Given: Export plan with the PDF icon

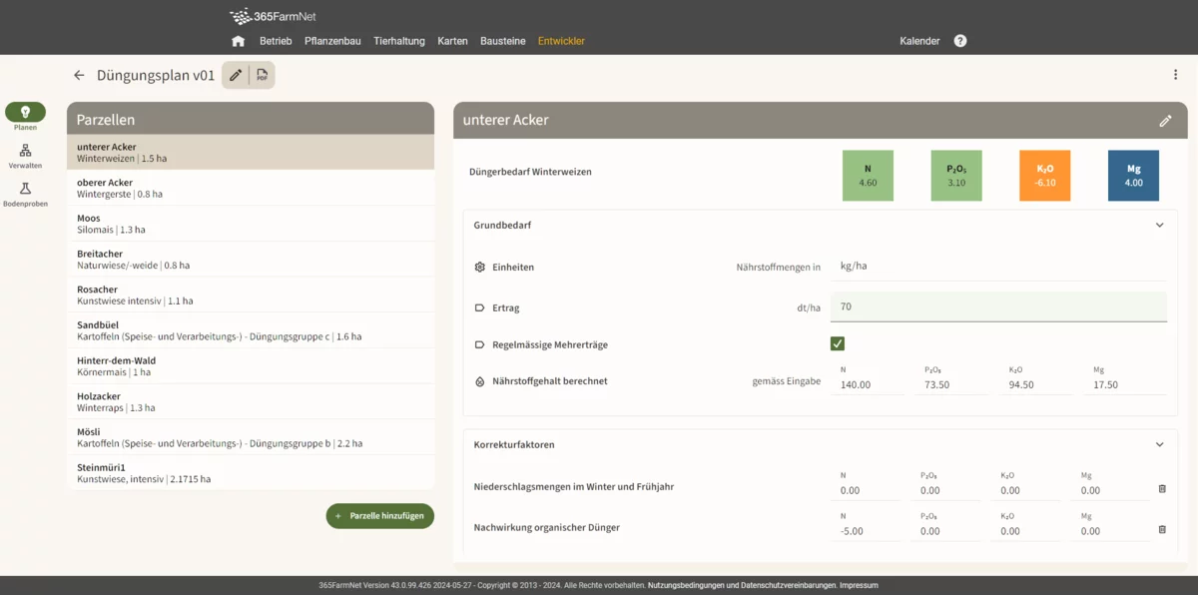Looking at the screenshot, I should click(x=262, y=75).
